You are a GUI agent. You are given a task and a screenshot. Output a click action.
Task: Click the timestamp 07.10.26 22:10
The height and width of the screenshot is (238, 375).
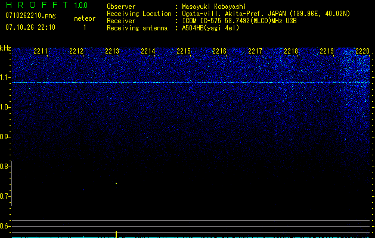click(x=30, y=27)
